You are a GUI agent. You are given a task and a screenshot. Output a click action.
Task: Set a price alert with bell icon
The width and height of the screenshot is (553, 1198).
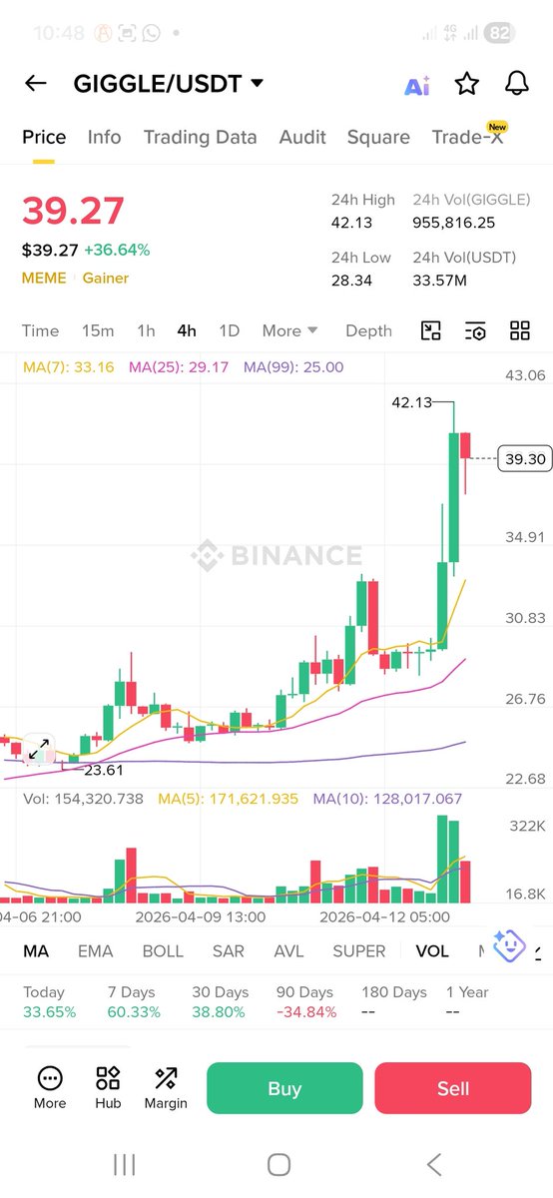(516, 84)
